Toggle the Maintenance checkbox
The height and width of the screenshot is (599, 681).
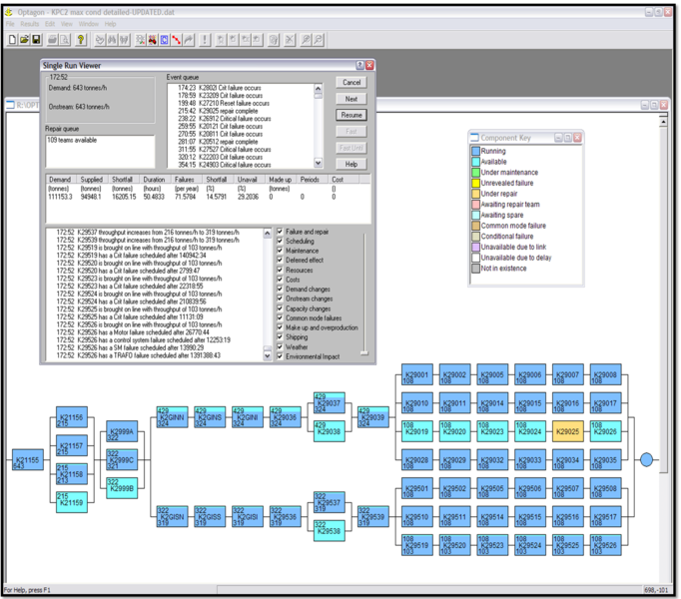coord(280,251)
